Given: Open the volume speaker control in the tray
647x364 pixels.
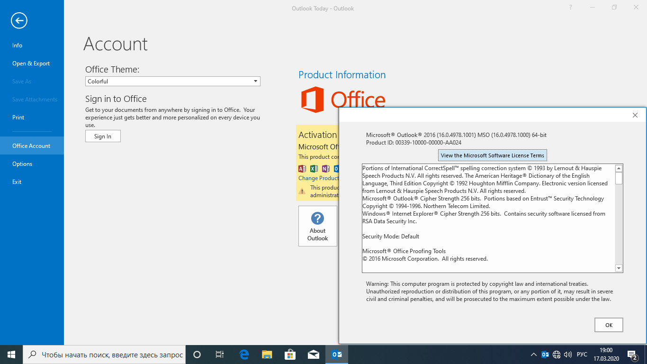Looking at the screenshot, I should pyautogui.click(x=568, y=355).
